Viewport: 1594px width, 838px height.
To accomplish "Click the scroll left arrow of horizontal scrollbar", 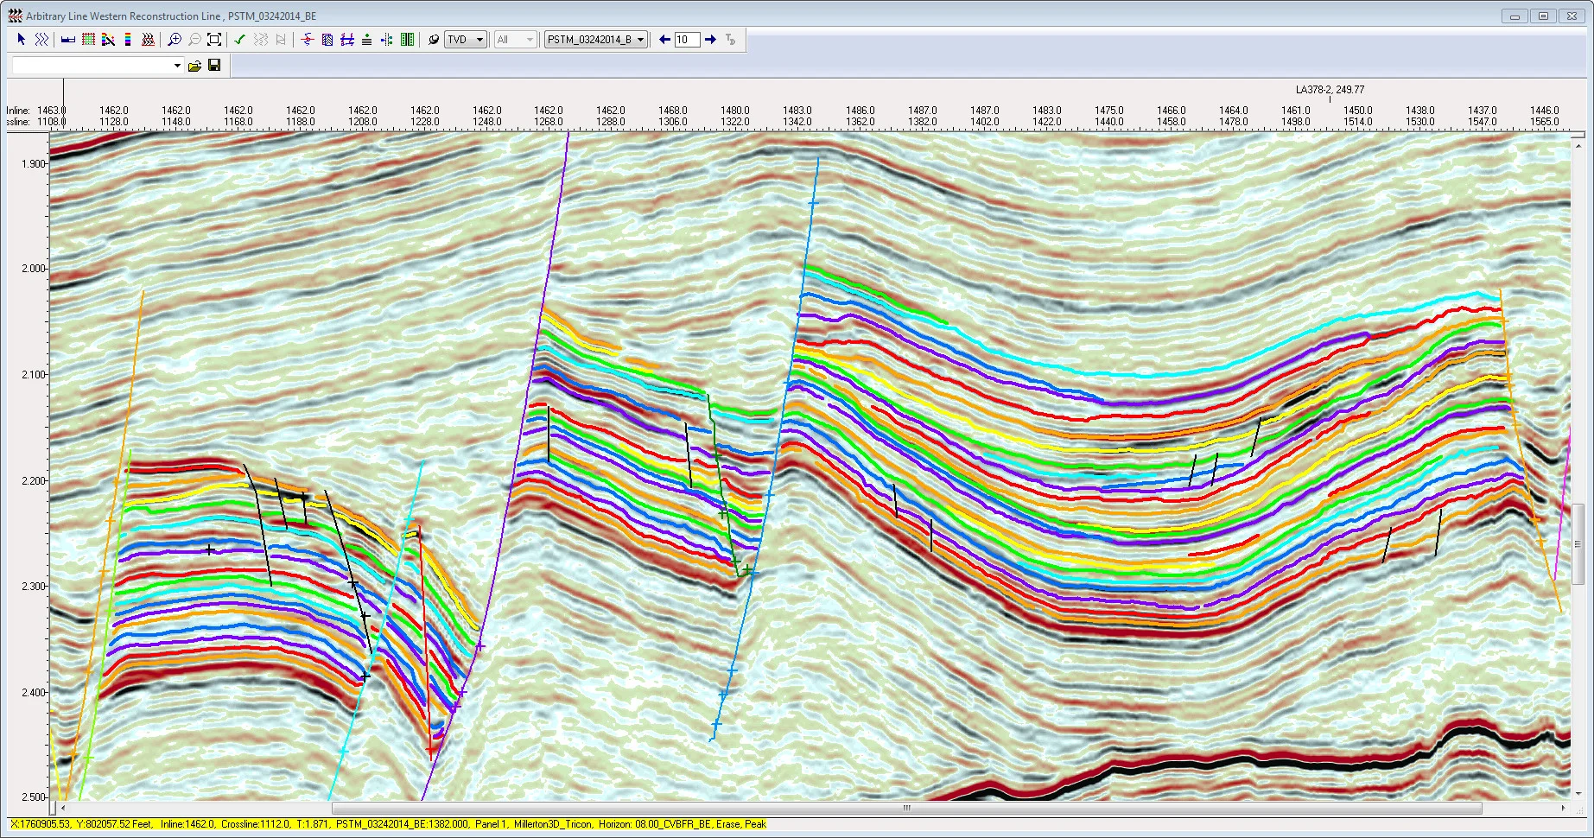I will coord(63,809).
